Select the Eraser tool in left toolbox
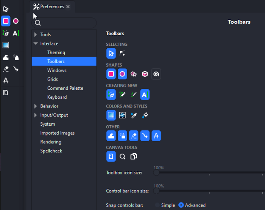The width and height of the screenshot is (265, 210). (6, 69)
